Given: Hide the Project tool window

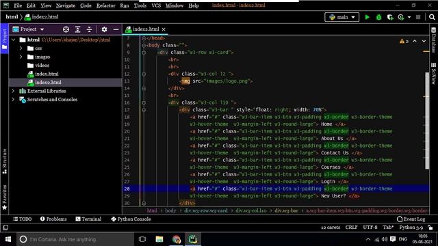Looking at the screenshot, I should point(116,29).
